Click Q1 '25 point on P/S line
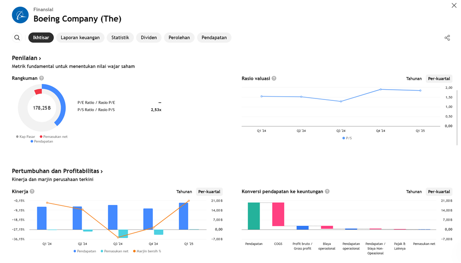 coord(420,91)
